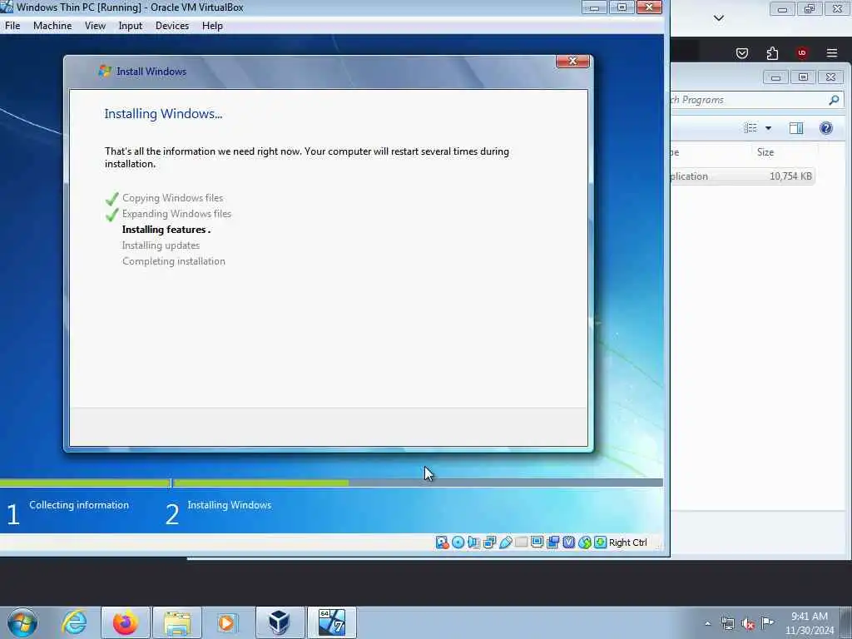Open Explorer's blue Help question icon

click(826, 127)
